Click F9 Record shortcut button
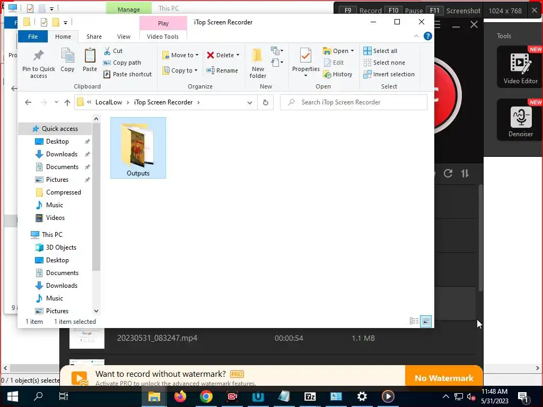The width and height of the screenshot is (543, 407). [360, 11]
